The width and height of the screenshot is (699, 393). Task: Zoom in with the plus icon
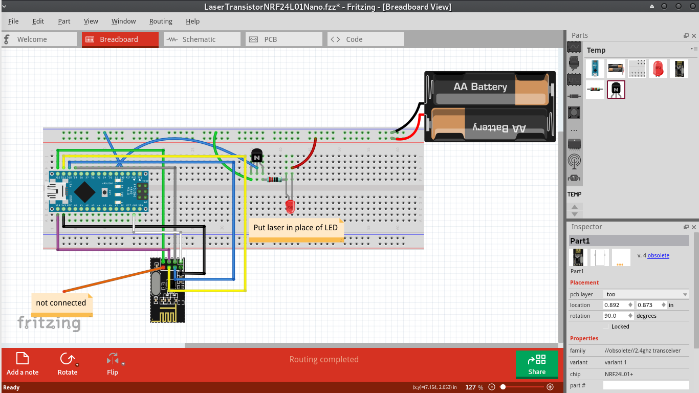point(550,387)
